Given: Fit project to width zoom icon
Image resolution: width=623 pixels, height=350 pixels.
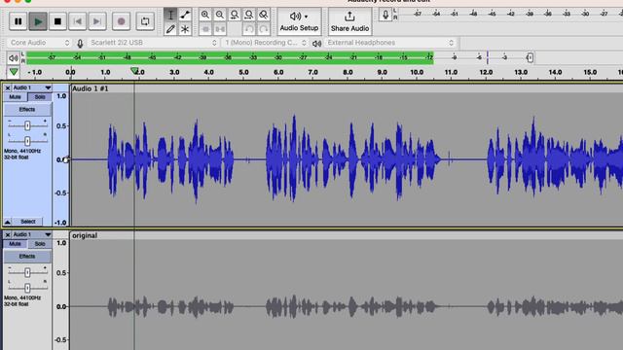Looking at the screenshot, I should pyautogui.click(x=249, y=16).
